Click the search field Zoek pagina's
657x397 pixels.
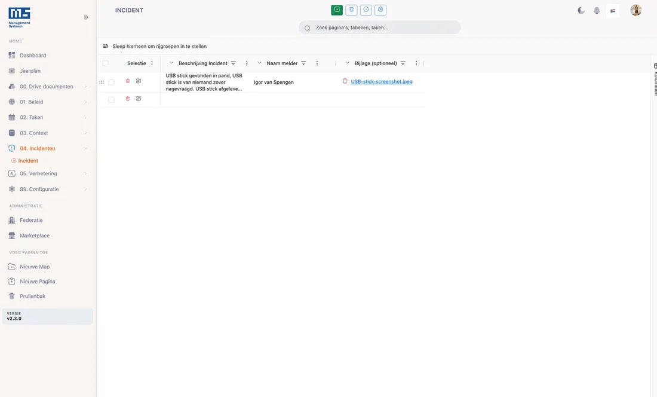(380, 28)
